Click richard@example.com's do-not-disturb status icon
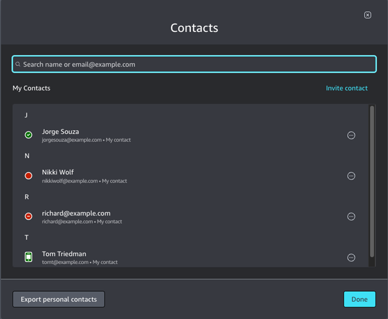Image resolution: width=388 pixels, height=319 pixels. click(x=28, y=217)
